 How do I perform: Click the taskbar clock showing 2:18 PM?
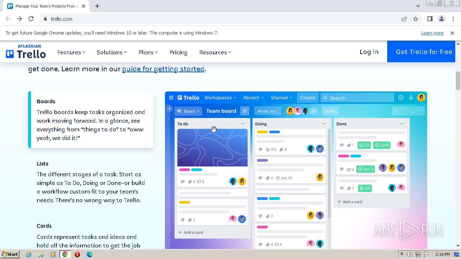click(442, 254)
